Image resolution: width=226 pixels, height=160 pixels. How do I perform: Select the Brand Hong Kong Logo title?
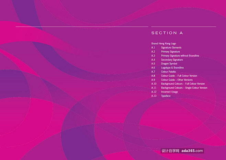point(163,44)
